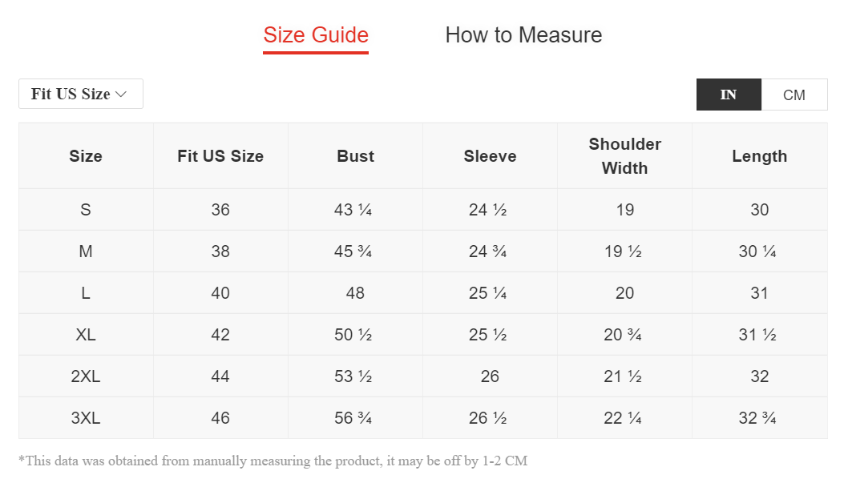
Task: Click the 3XL length value 32 ¾
Action: (757, 418)
